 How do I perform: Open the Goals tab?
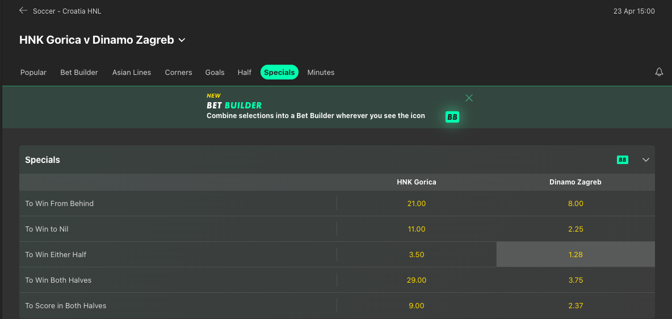point(215,72)
